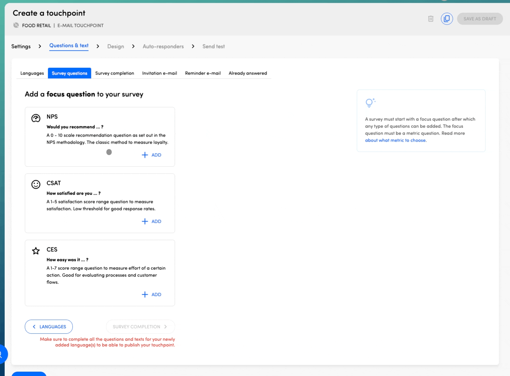The width and height of the screenshot is (510, 376).
Task: Click the CSAT smiley face icon
Action: point(36,184)
